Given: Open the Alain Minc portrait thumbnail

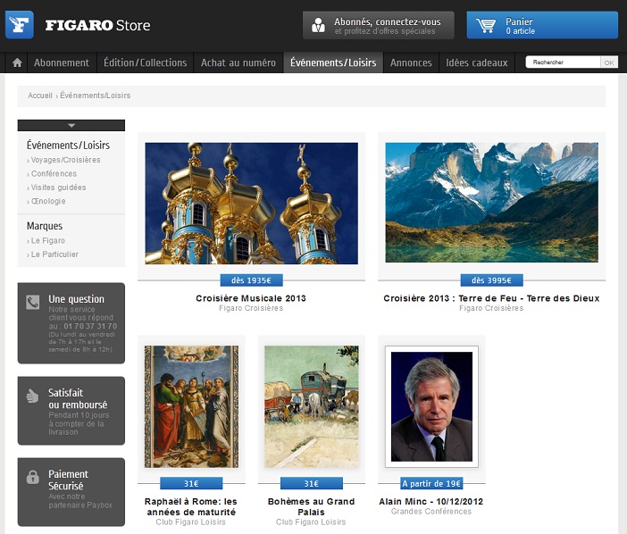Looking at the screenshot, I should pos(432,406).
